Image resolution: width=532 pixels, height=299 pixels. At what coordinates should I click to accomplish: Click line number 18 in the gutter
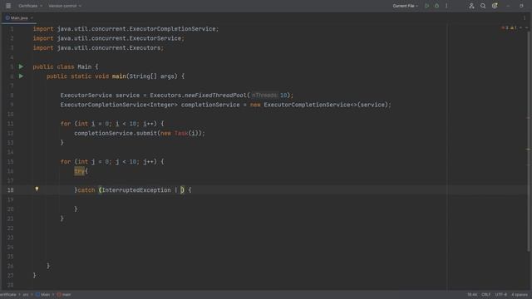tap(11, 190)
